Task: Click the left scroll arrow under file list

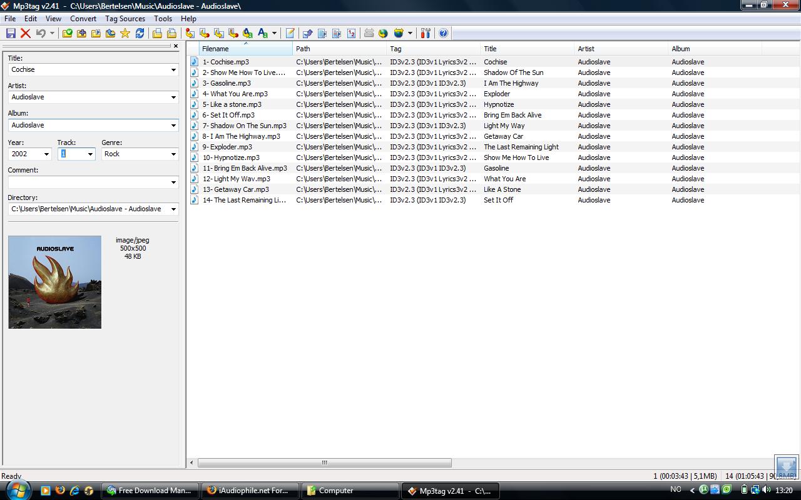Action: [x=192, y=463]
